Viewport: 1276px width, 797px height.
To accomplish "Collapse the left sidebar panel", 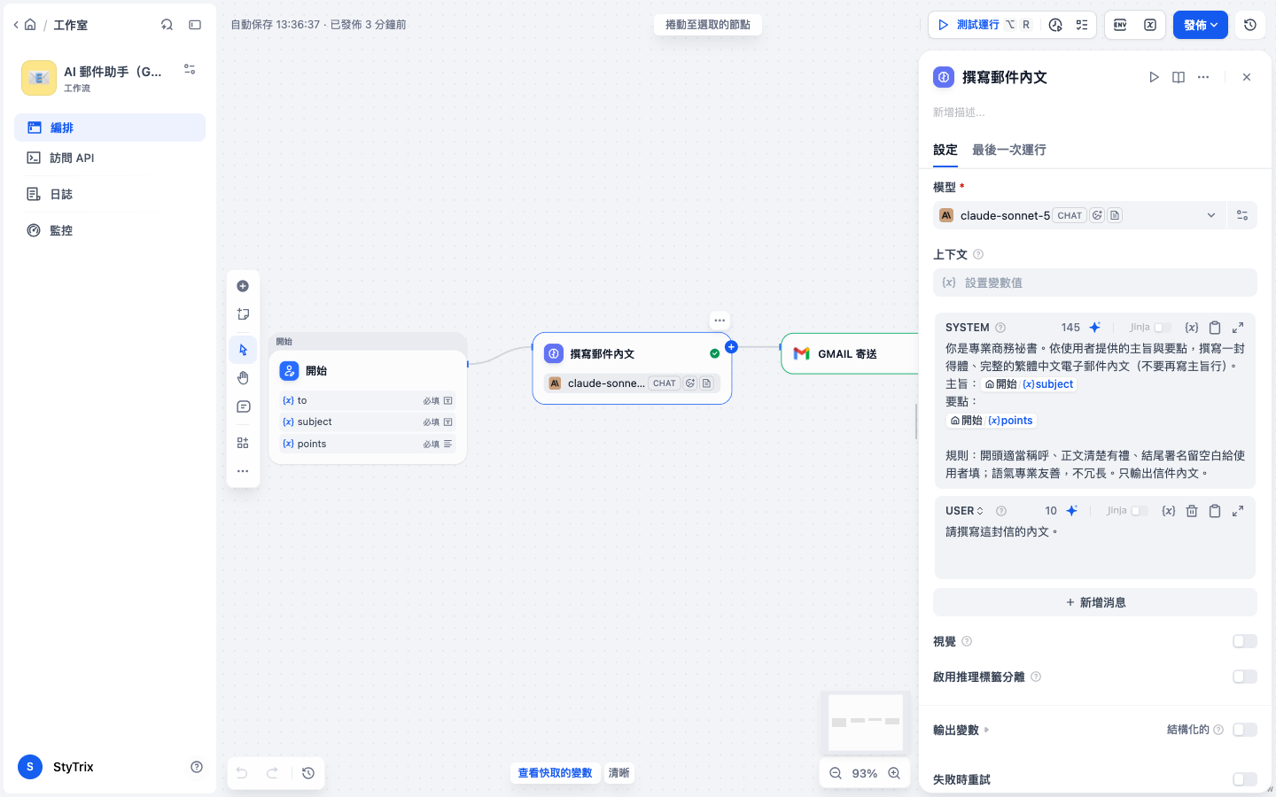I will [195, 25].
